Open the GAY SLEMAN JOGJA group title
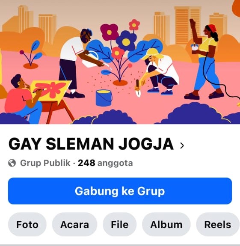This screenshot has width=240, height=246. pos(91,144)
